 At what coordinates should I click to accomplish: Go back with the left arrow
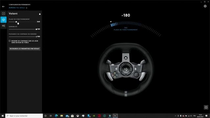(x=3, y=7)
